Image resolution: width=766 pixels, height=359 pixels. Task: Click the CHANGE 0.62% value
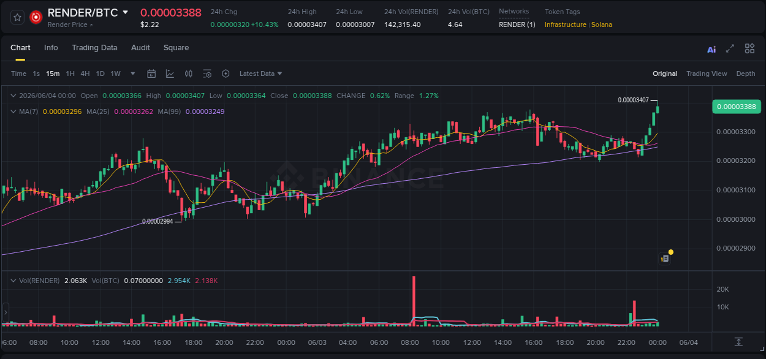[x=380, y=96]
